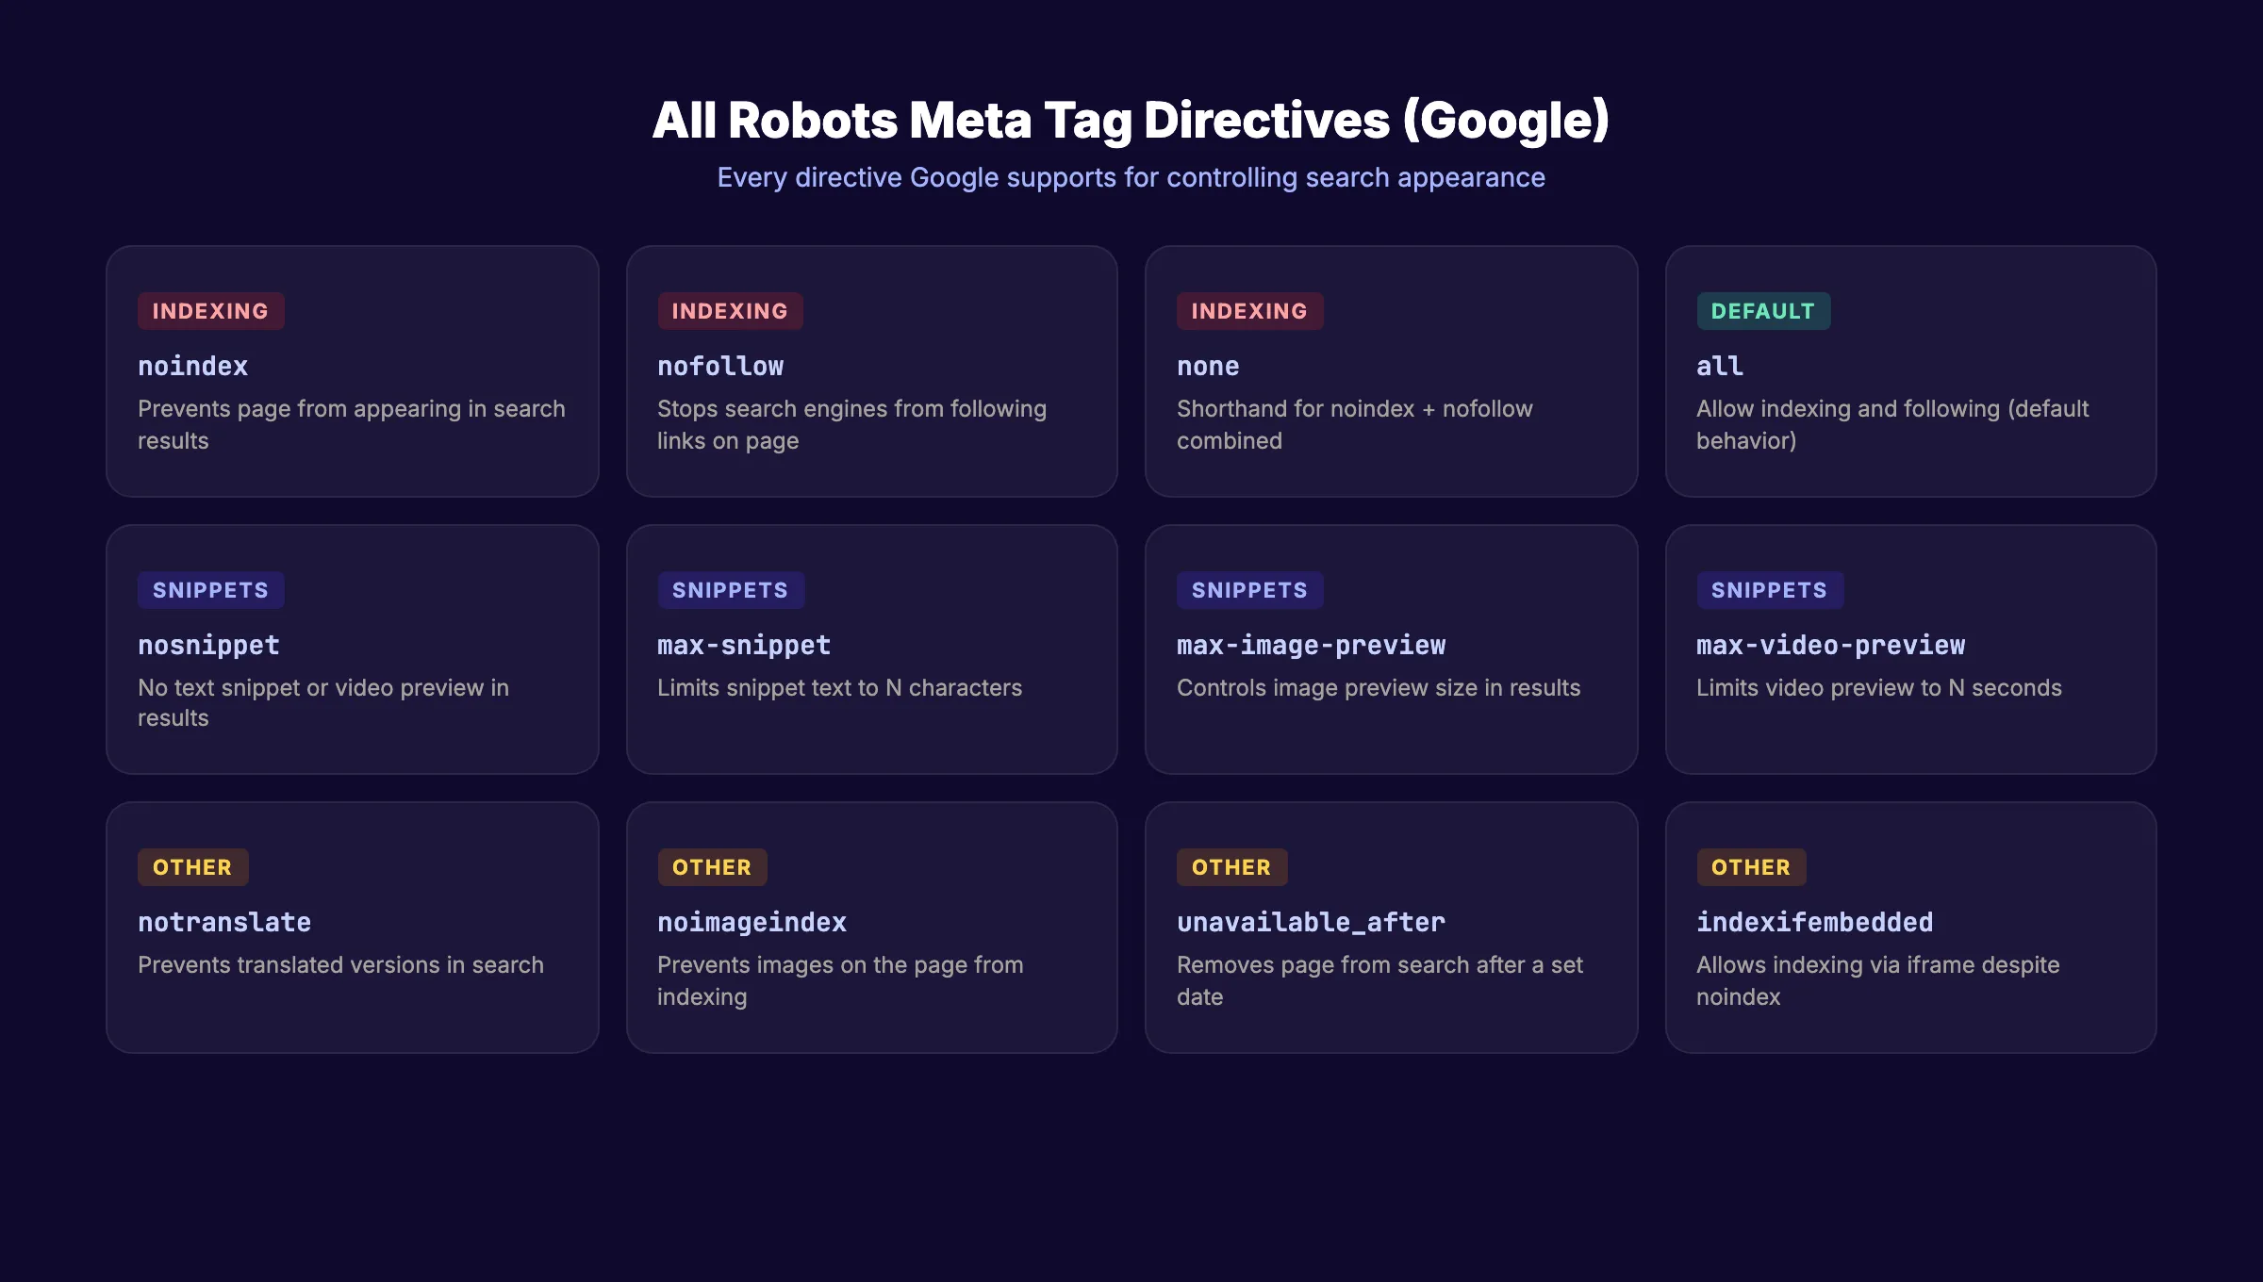
Task: Click 'Prevents images on the page from indexing'
Action: pos(840,980)
